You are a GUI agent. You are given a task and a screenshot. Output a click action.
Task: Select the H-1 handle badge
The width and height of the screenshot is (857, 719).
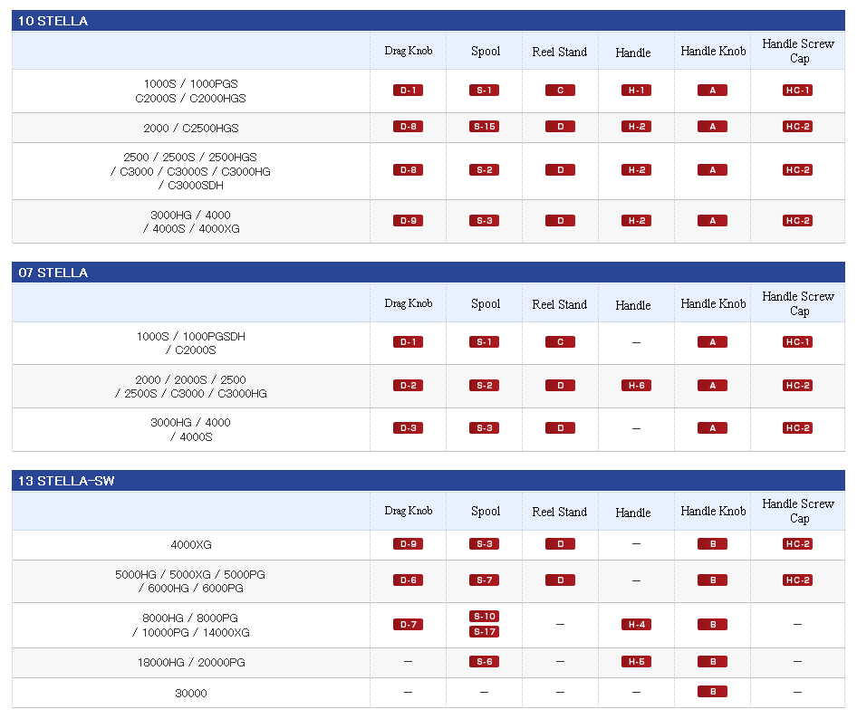coord(636,91)
